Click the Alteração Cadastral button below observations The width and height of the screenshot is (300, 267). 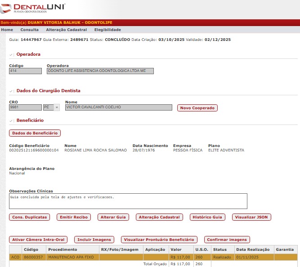click(x=159, y=217)
